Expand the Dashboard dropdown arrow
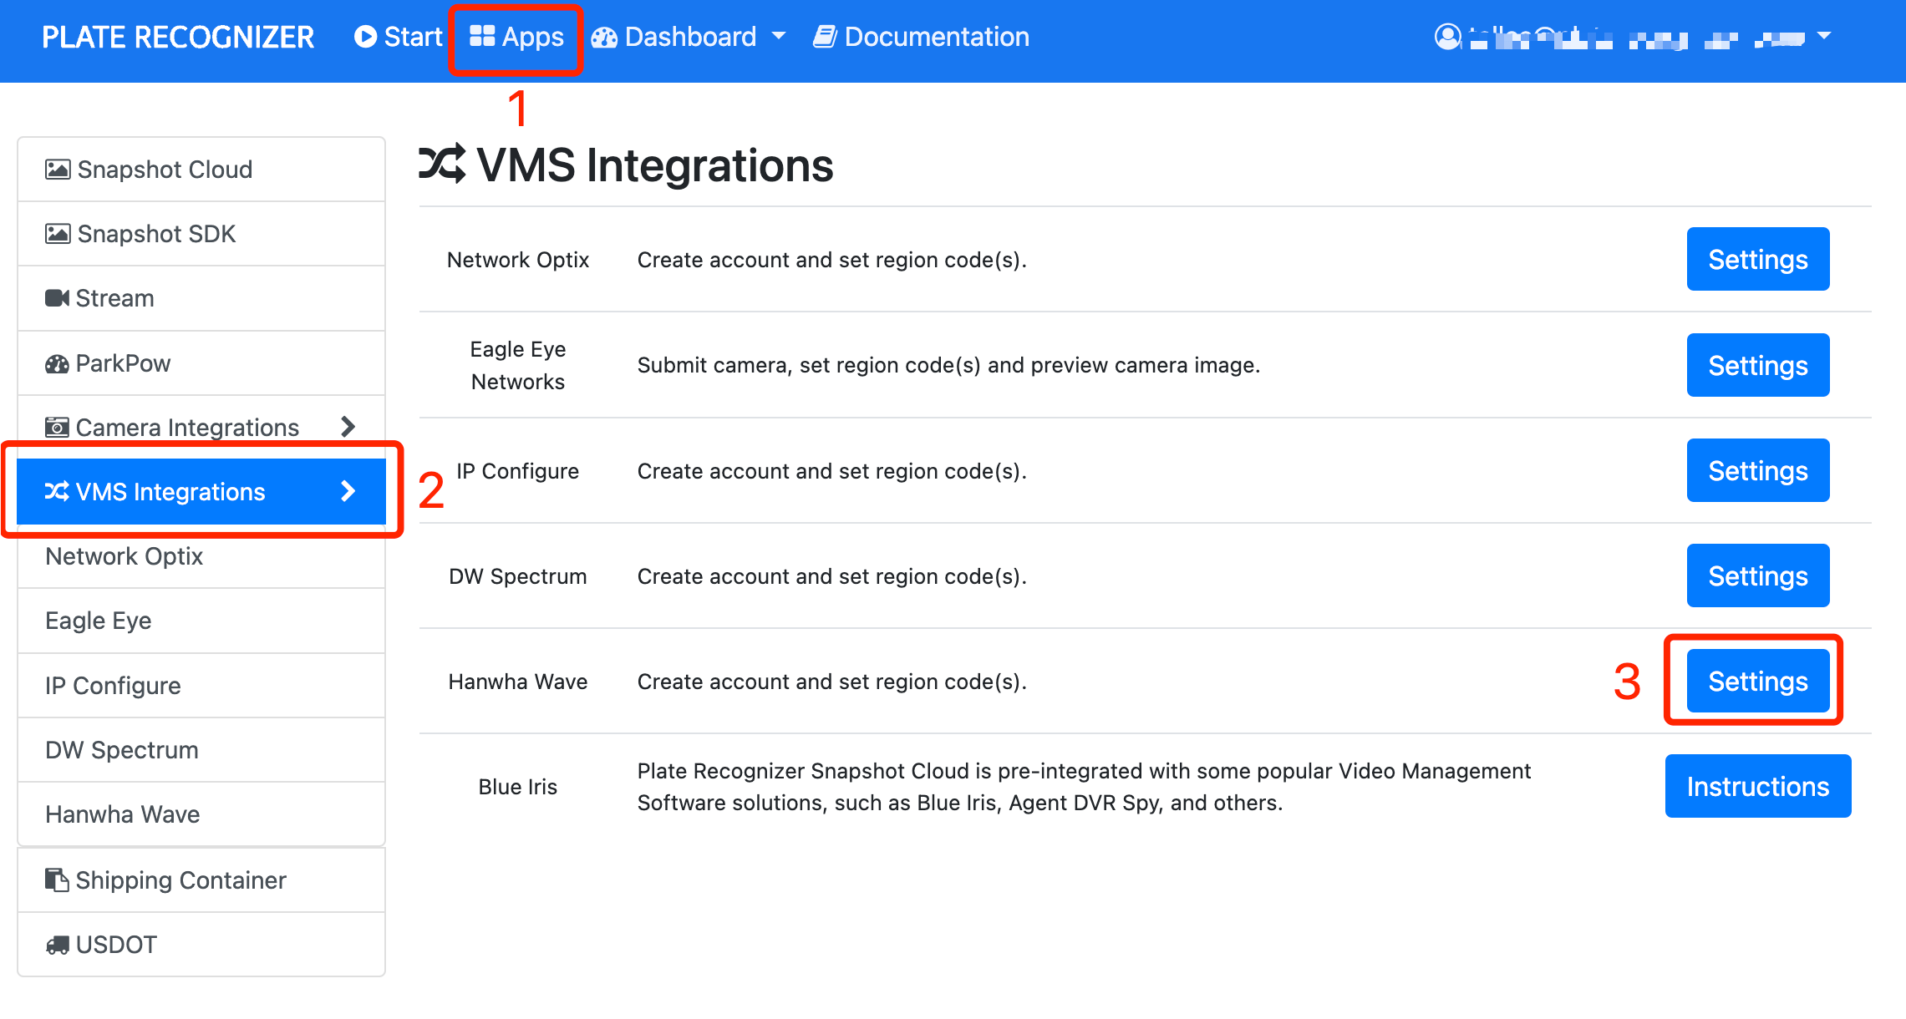The height and width of the screenshot is (1019, 1906). (x=779, y=37)
